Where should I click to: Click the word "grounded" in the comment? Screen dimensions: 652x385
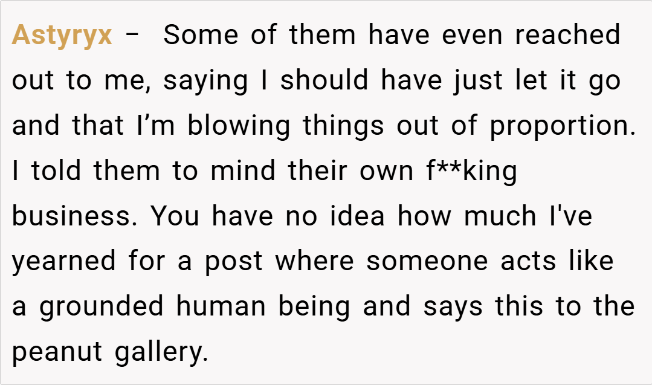[x=102, y=307]
